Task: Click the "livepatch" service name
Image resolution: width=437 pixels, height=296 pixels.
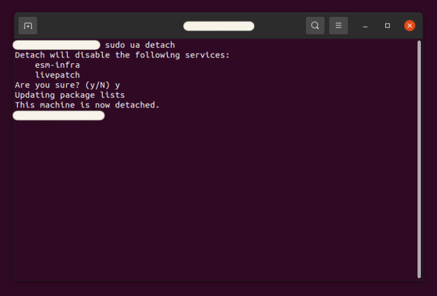Action: point(57,75)
